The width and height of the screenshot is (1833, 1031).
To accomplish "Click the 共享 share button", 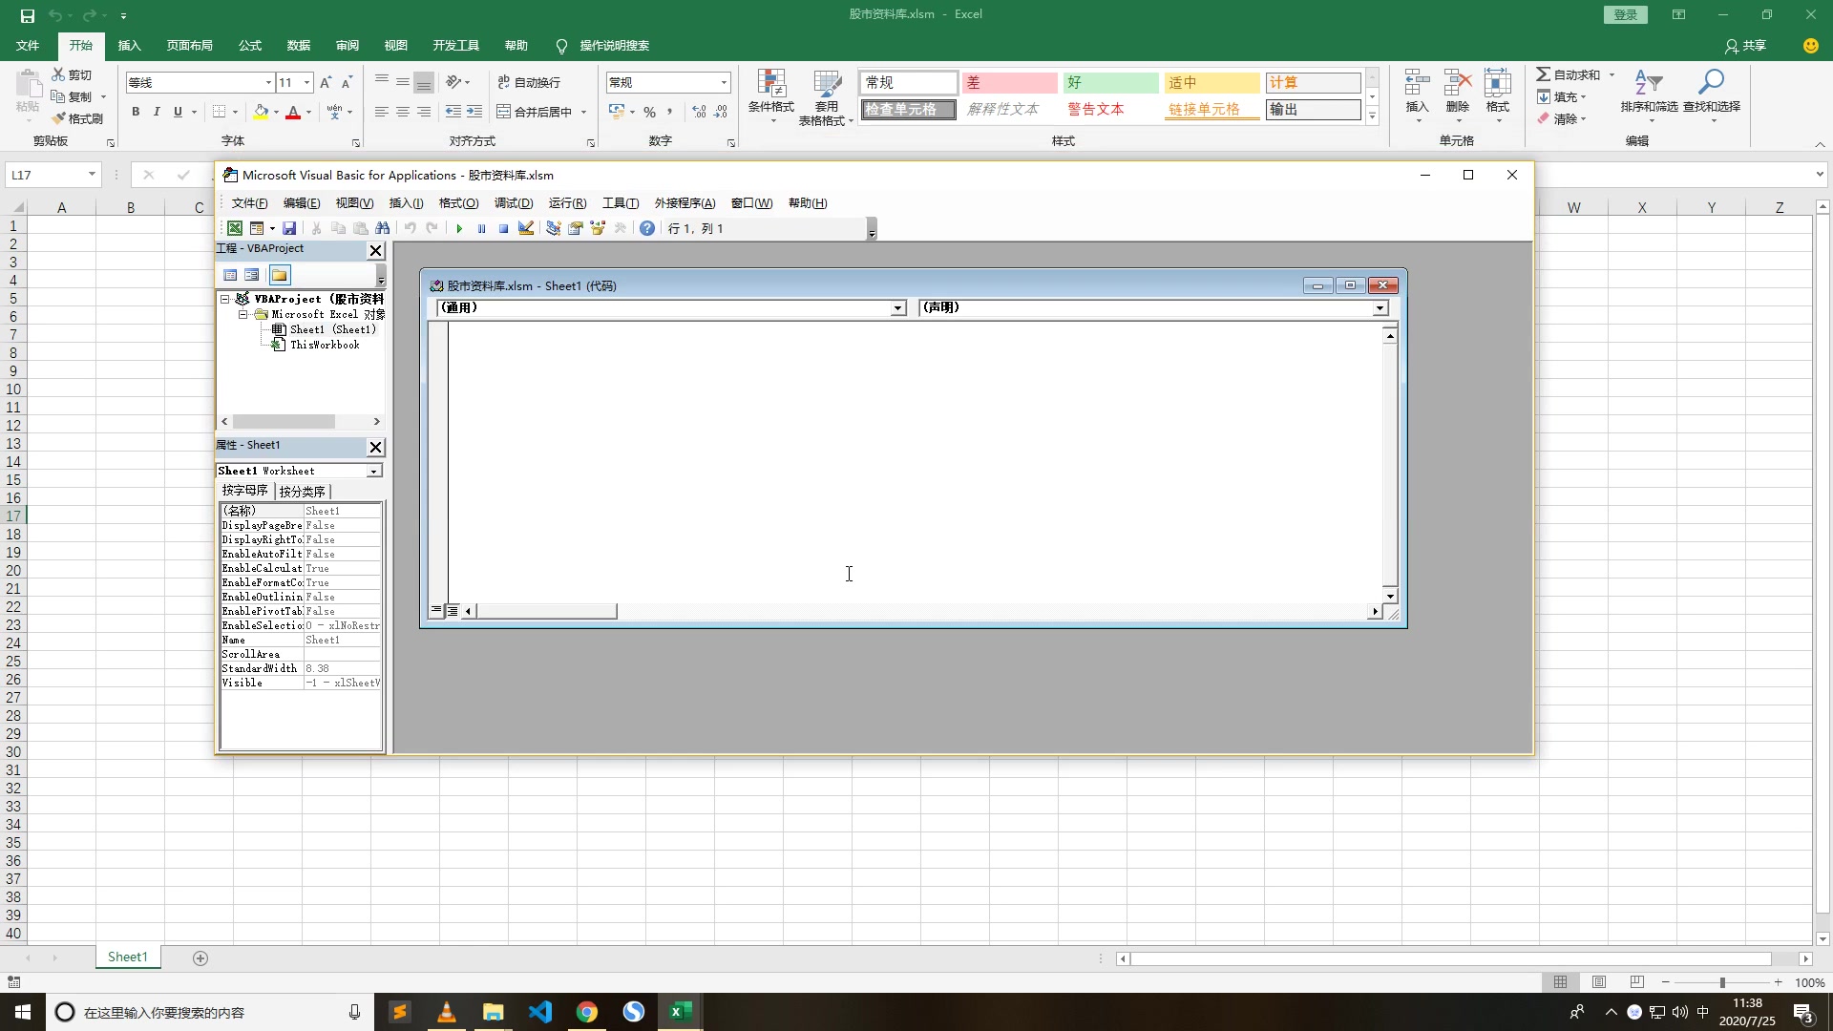I will pos(1746,46).
